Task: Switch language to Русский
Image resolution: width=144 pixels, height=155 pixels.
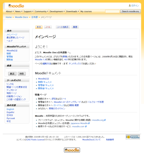Action: pyautogui.click(x=11, y=118)
